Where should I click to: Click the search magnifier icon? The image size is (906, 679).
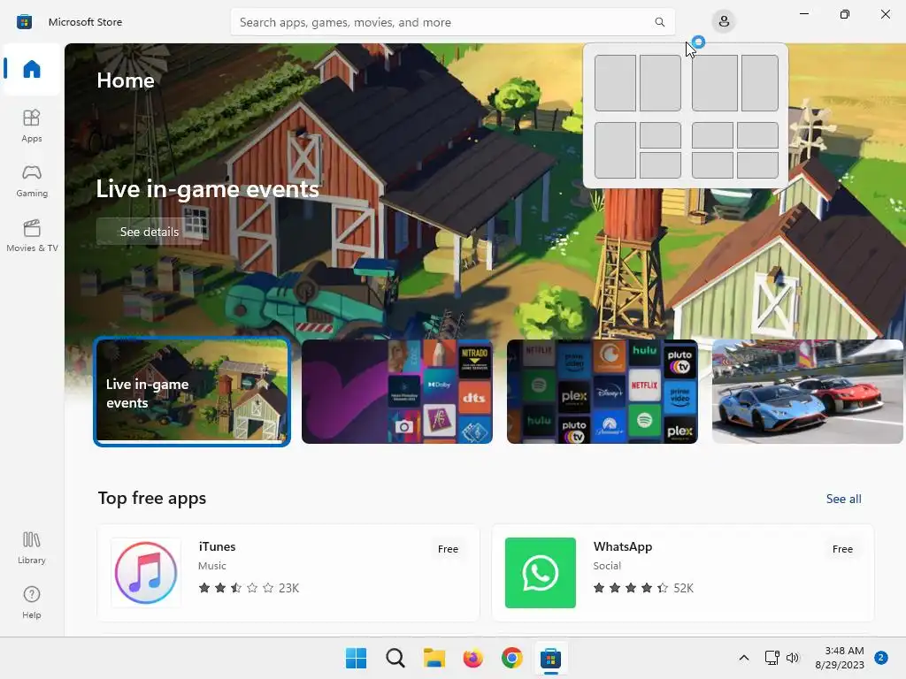(659, 22)
